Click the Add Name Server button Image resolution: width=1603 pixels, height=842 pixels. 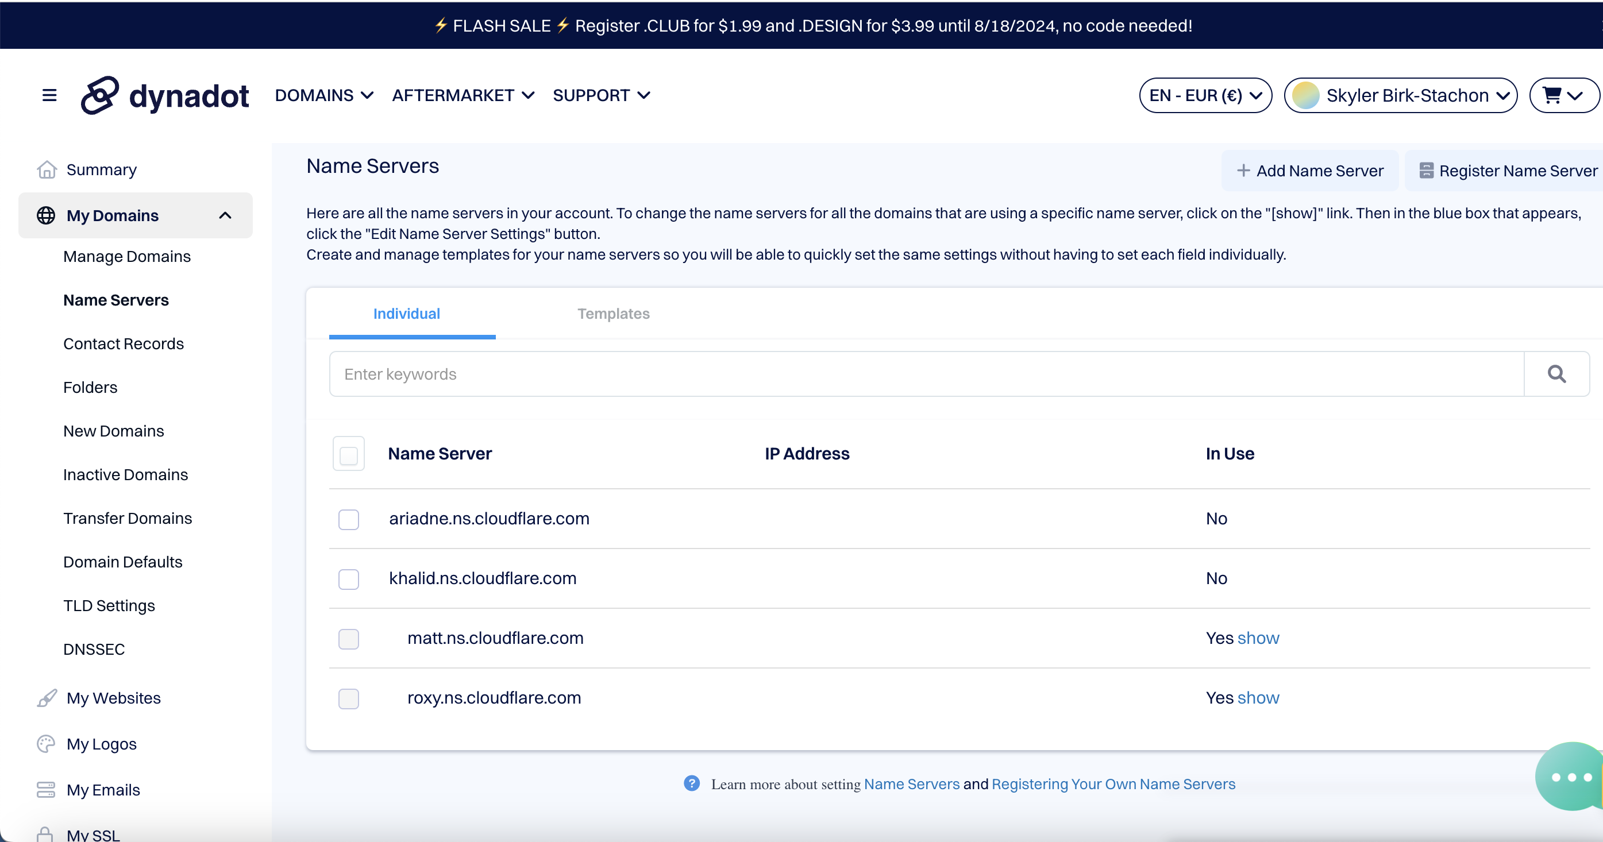pos(1310,171)
